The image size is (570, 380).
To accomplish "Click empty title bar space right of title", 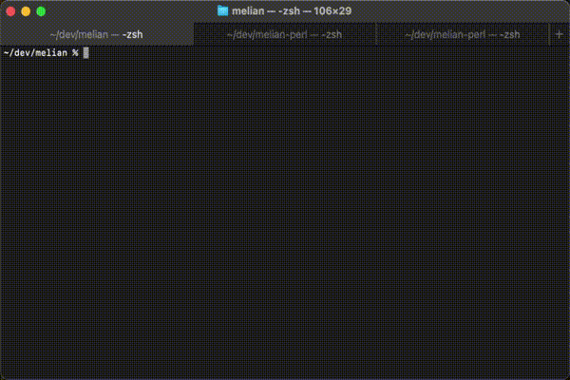I will pyautogui.click(x=456, y=11).
